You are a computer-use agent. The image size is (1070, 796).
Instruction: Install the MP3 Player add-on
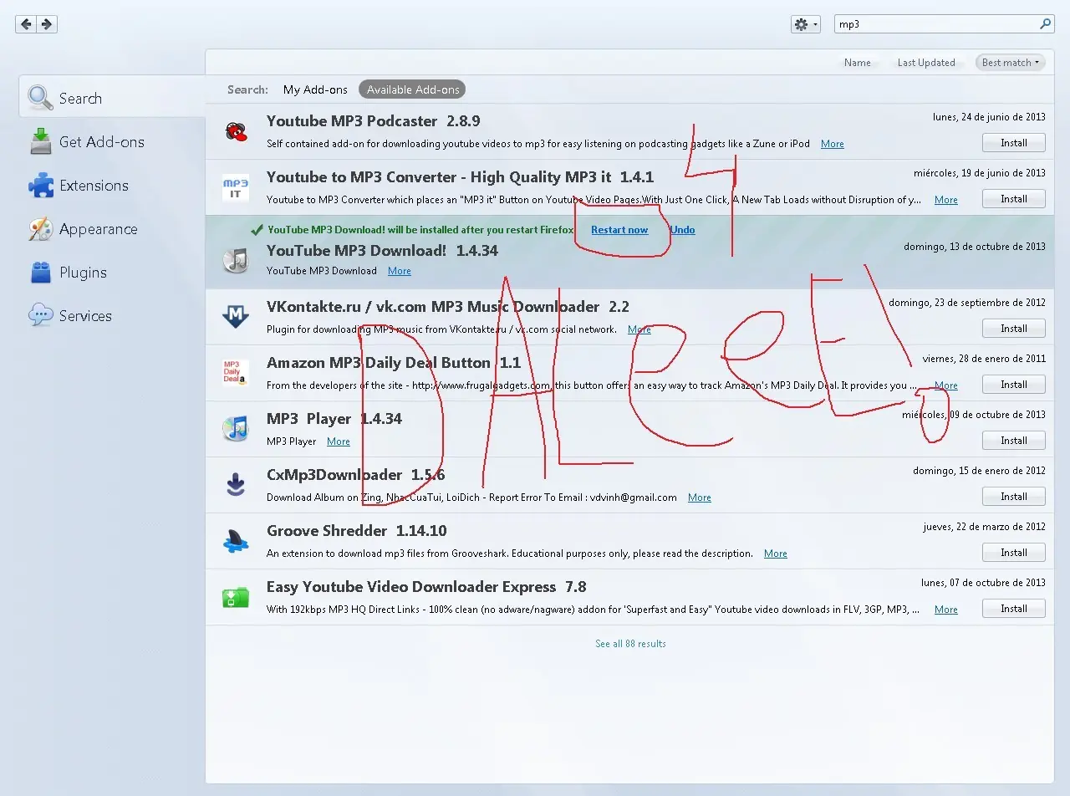tap(1013, 441)
